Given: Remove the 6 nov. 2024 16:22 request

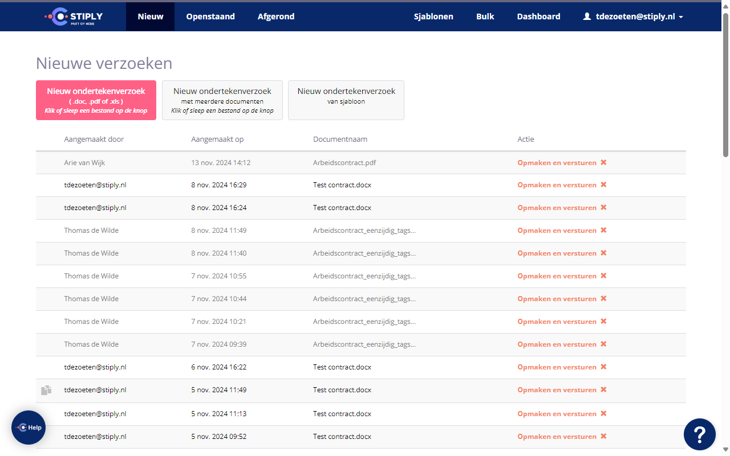Looking at the screenshot, I should tap(603, 367).
